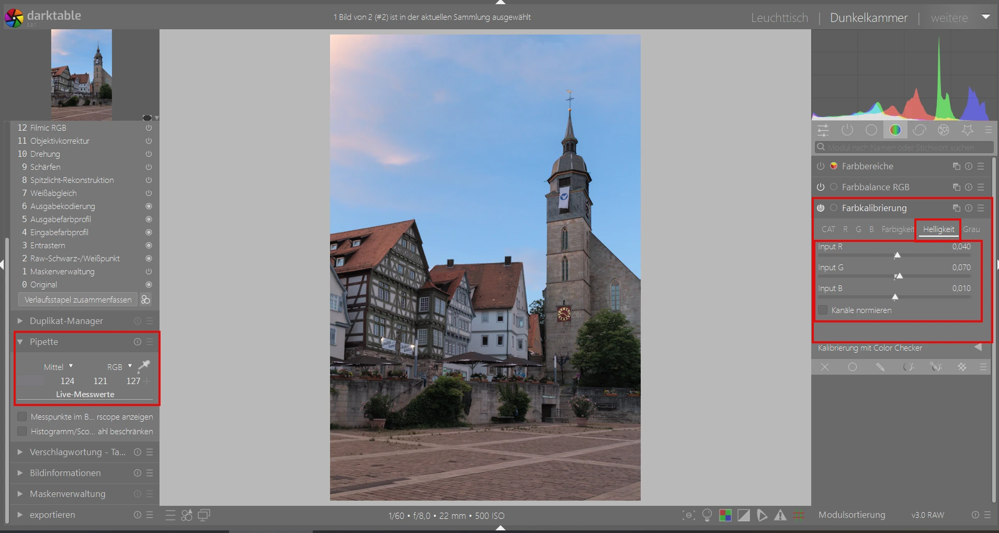The height and width of the screenshot is (533, 999).
Task: Select the circle mask shape icon
Action: coord(853,367)
